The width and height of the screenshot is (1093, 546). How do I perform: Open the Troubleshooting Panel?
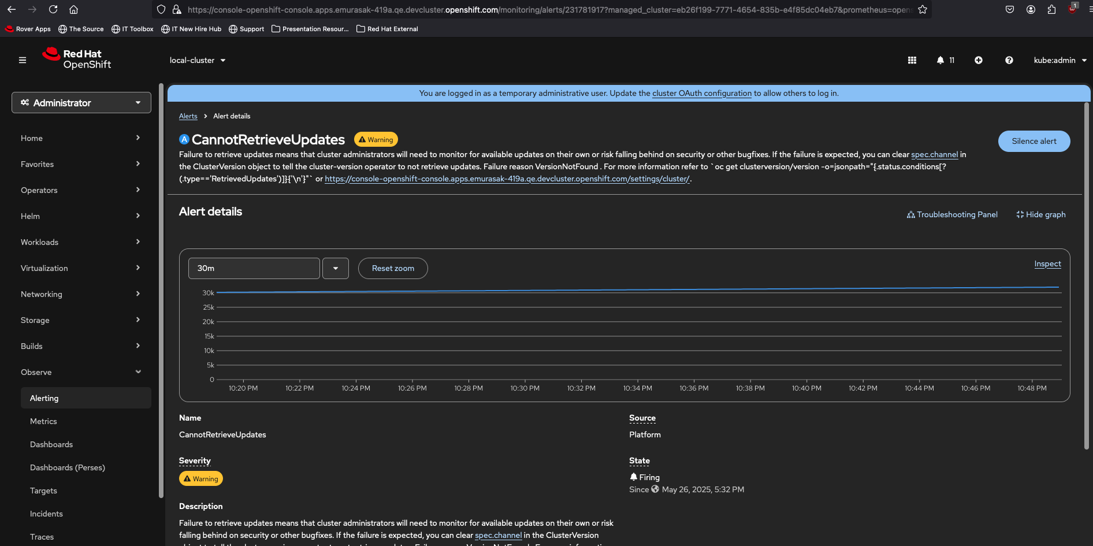[952, 214]
